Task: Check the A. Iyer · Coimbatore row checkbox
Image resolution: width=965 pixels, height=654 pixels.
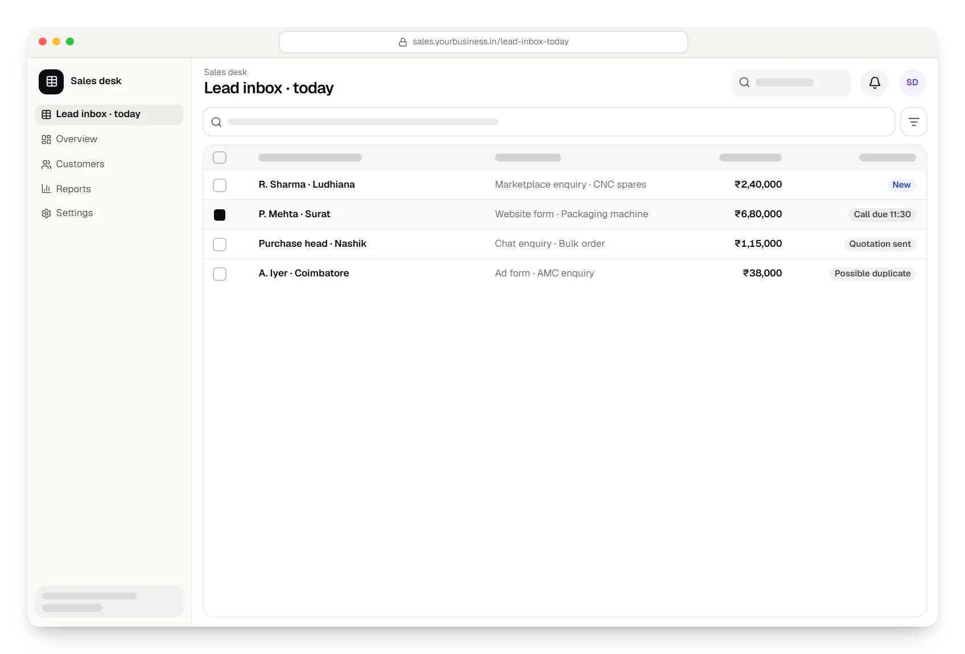Action: 220,274
